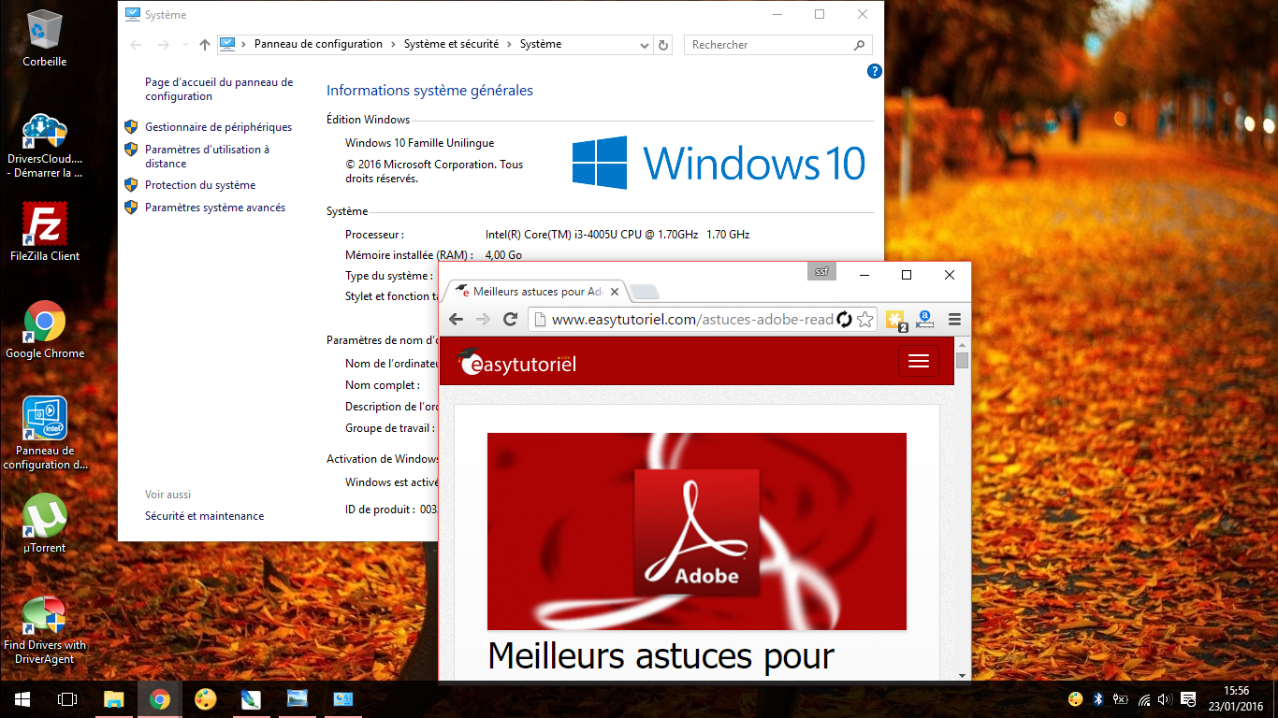The height and width of the screenshot is (718, 1278).
Task: Click the help question mark icon
Action: coord(875,71)
